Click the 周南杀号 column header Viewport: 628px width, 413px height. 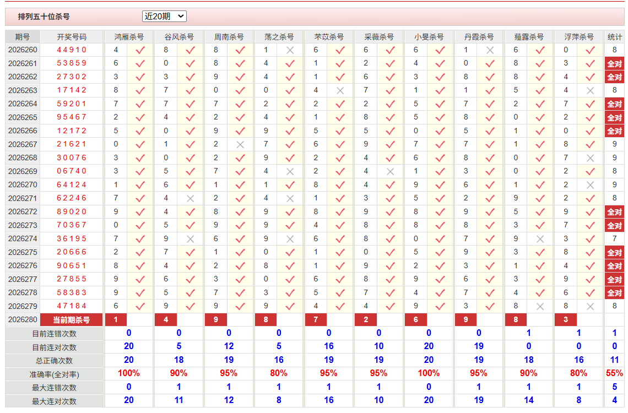pos(229,37)
